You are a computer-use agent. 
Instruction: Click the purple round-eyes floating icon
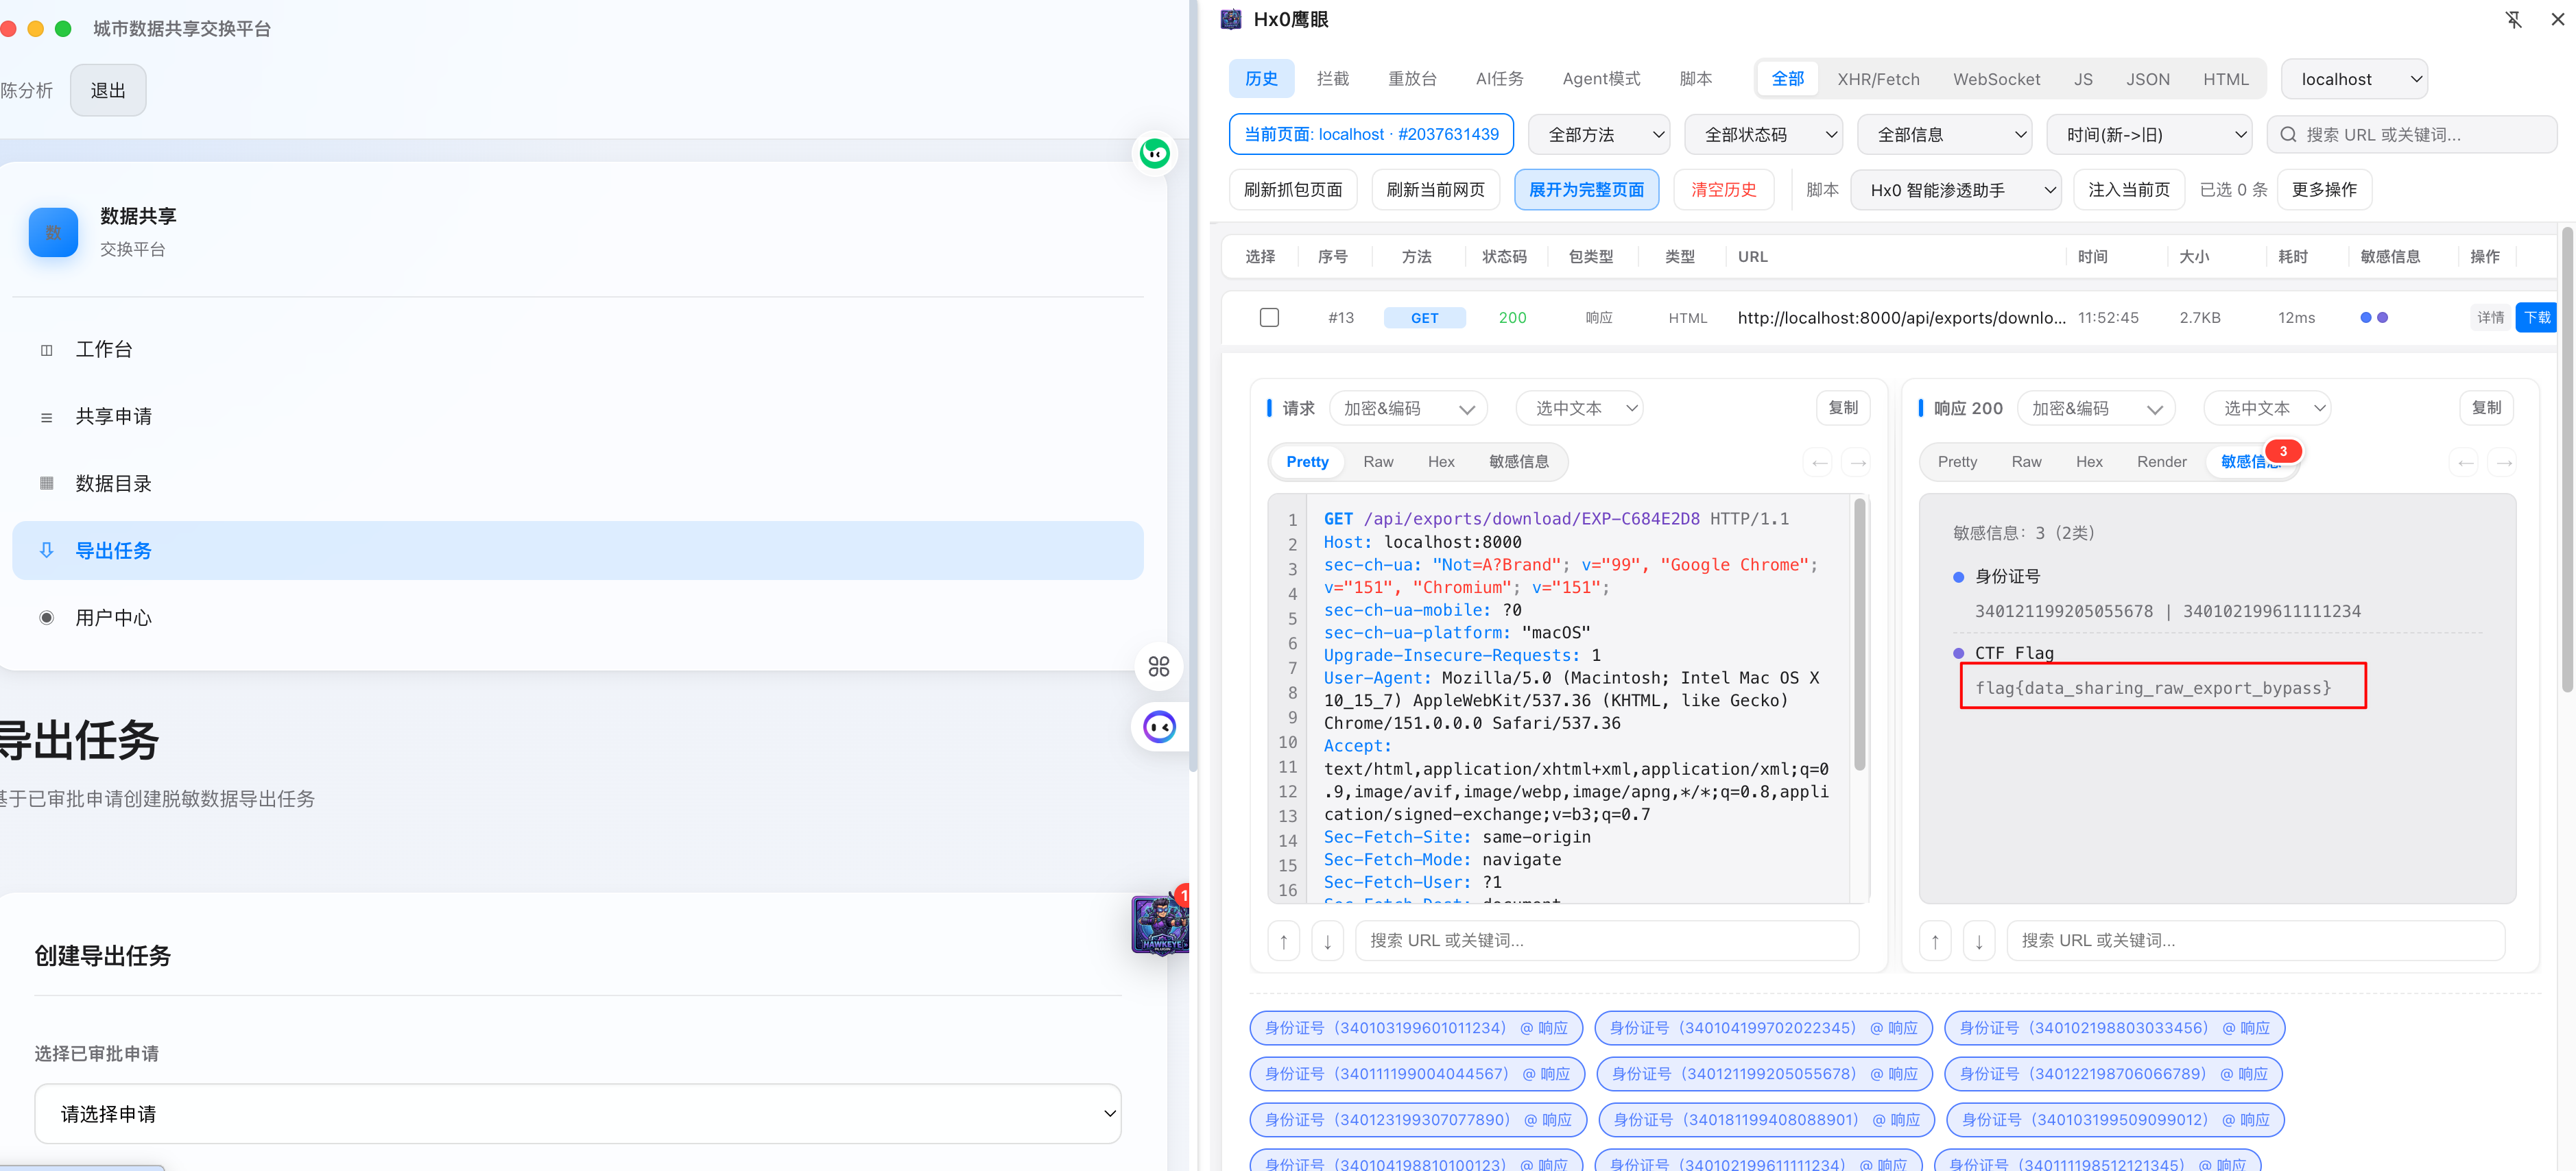pos(1159,727)
